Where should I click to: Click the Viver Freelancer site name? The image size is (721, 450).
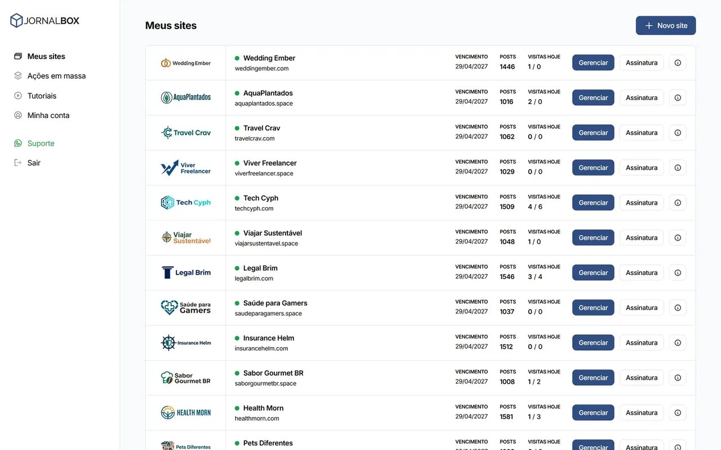click(x=270, y=163)
